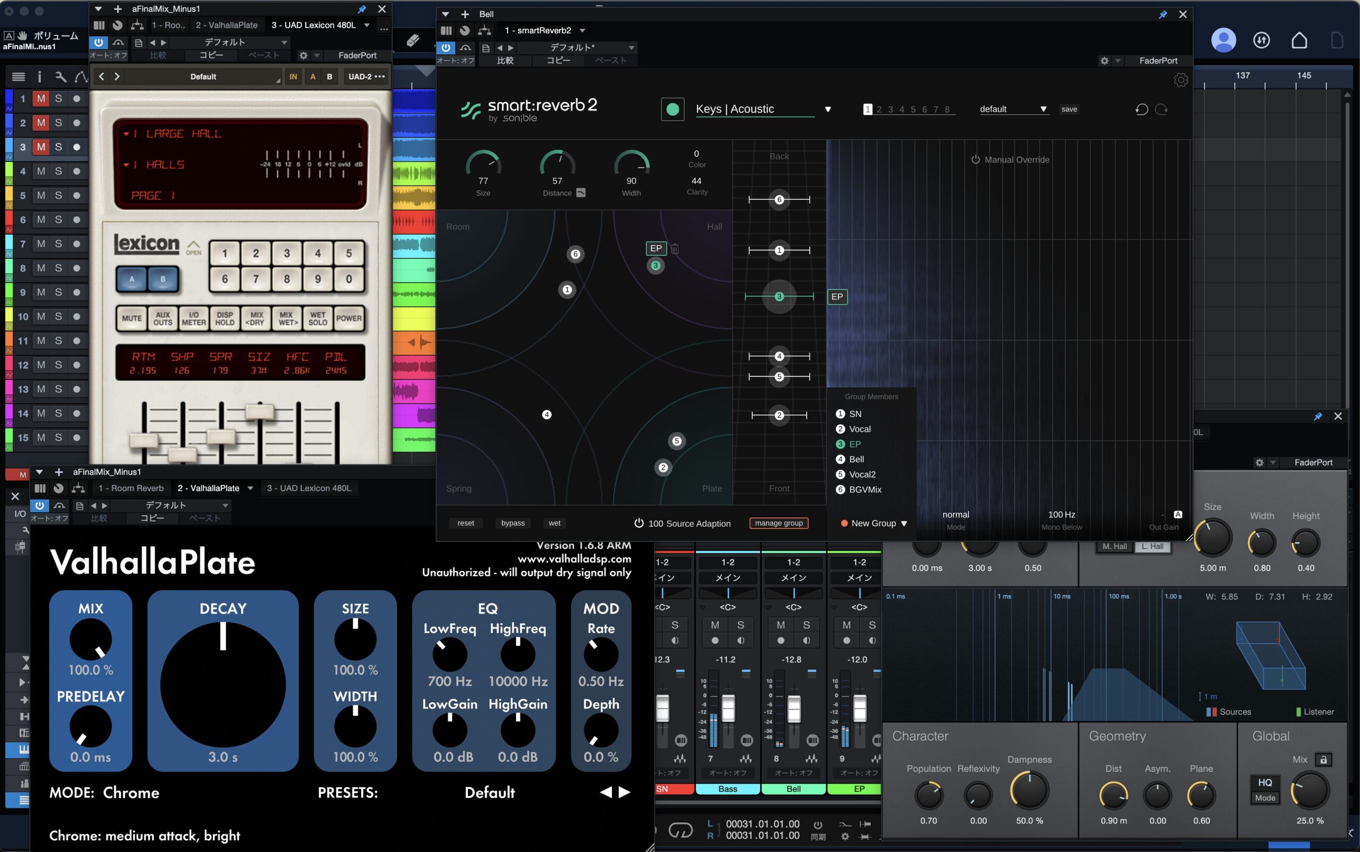Switch to 2 - ValhallaPlate tab in Lexicon window

pos(226,26)
